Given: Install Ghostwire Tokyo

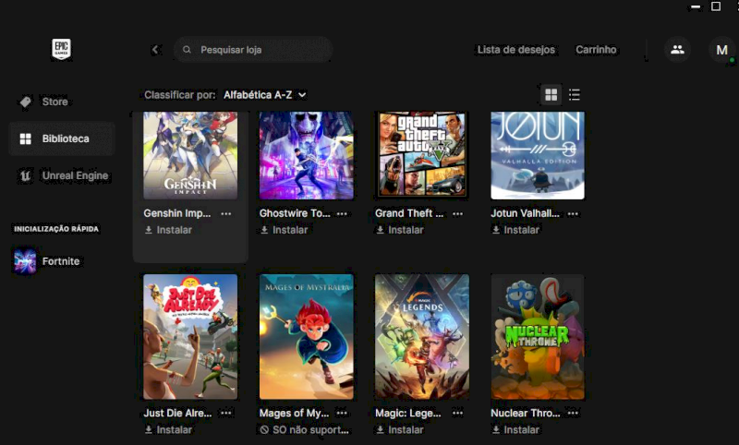Looking at the screenshot, I should 285,230.
